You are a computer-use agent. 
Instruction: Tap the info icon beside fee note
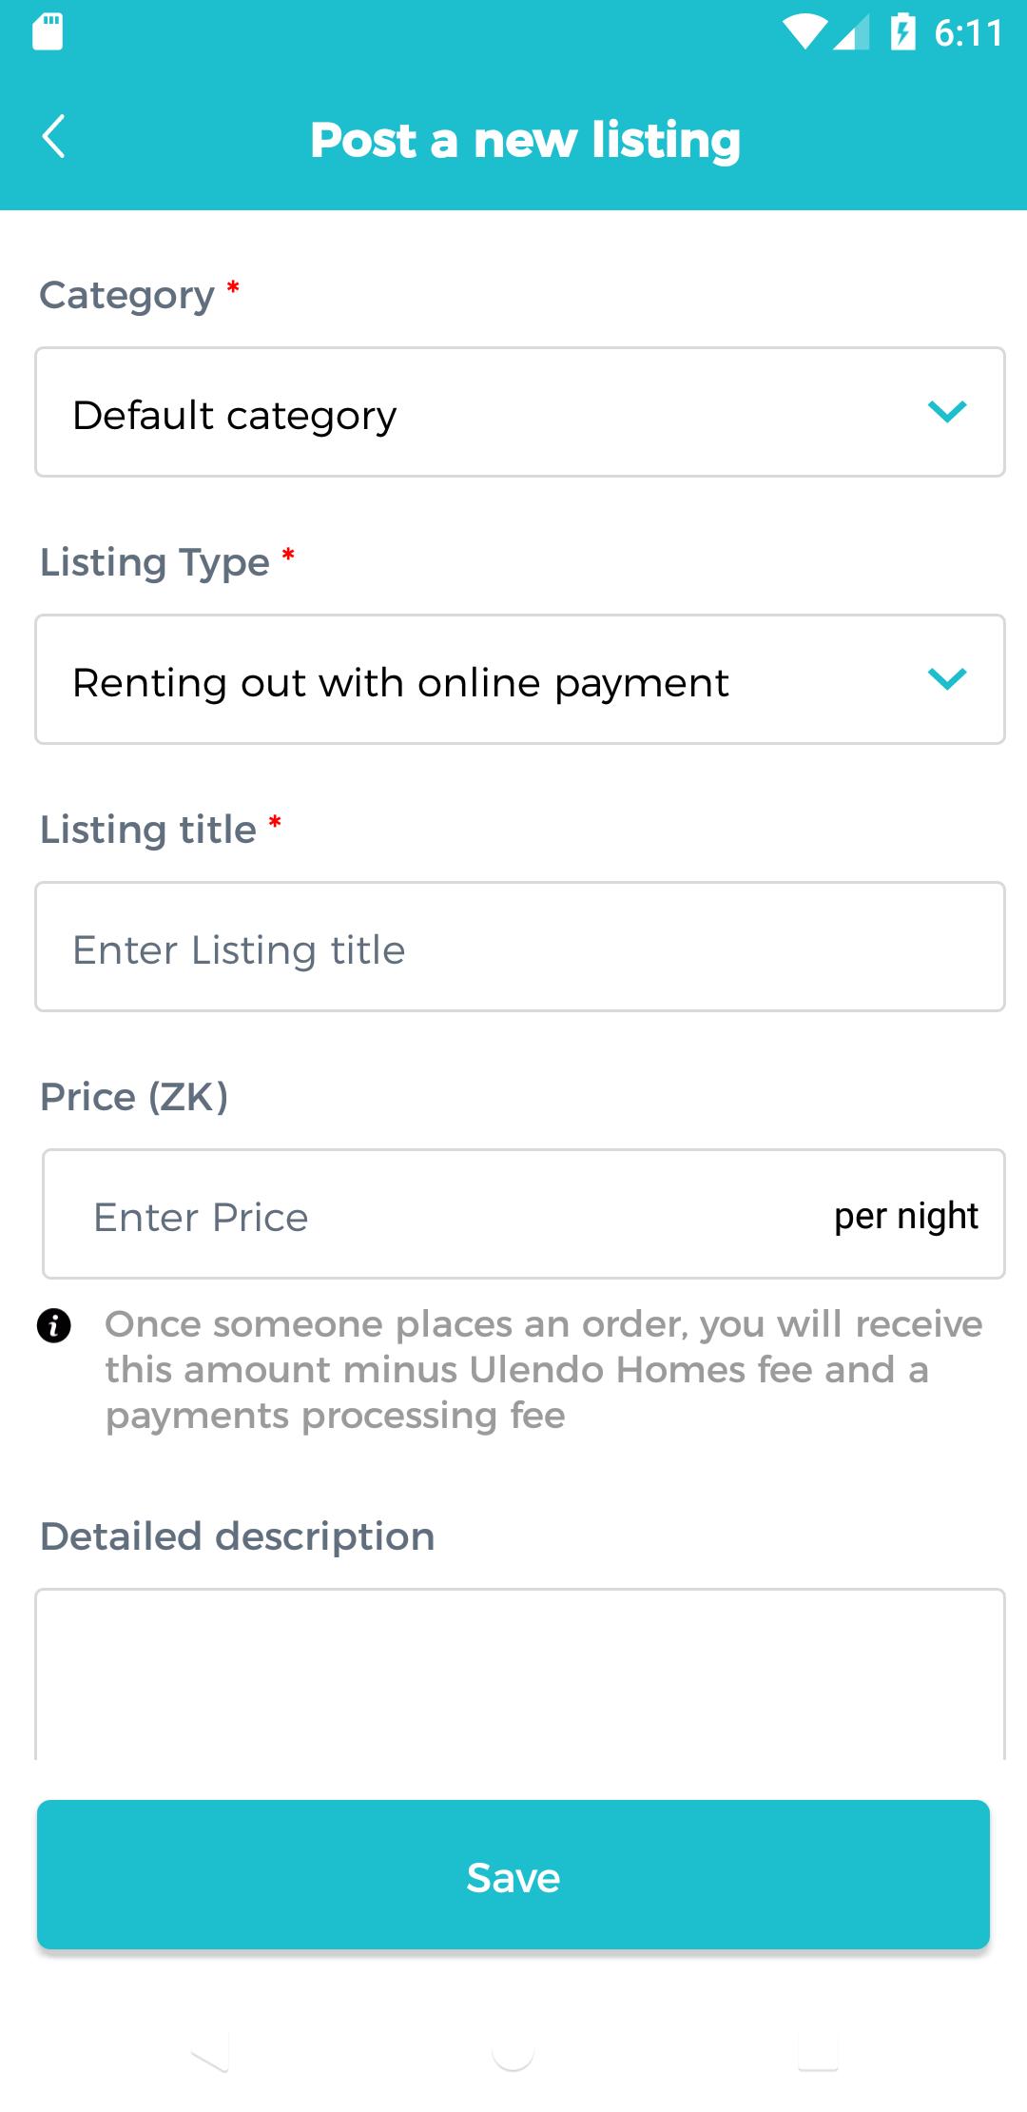[53, 1324]
